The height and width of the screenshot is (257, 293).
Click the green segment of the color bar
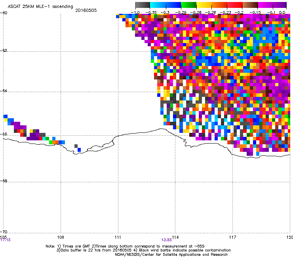(x=188, y=5)
